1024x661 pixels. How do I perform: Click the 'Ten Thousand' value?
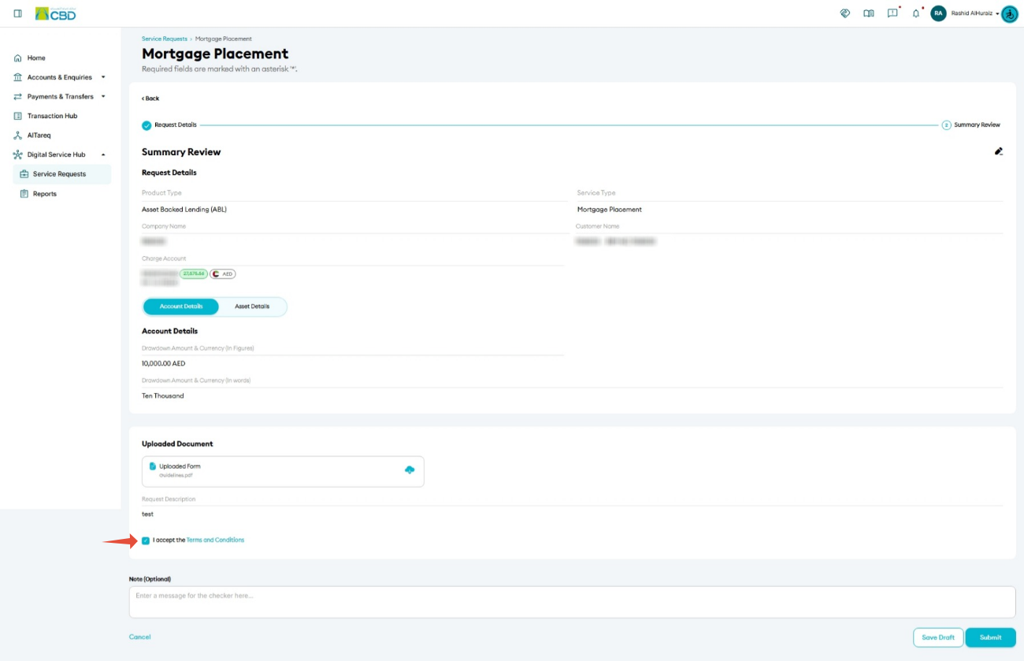point(163,396)
